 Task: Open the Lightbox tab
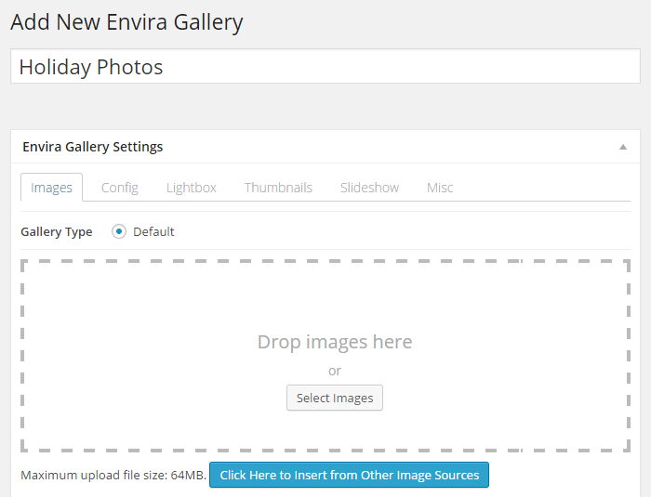tap(192, 188)
